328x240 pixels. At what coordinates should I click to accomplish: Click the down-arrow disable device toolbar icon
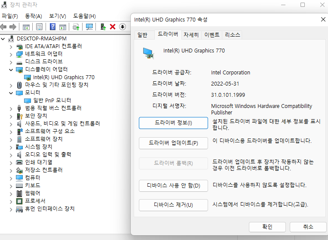click(123, 27)
